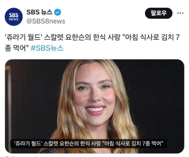Open the attached photo of the smiling woman
The width and height of the screenshot is (189, 157).
(94, 107)
